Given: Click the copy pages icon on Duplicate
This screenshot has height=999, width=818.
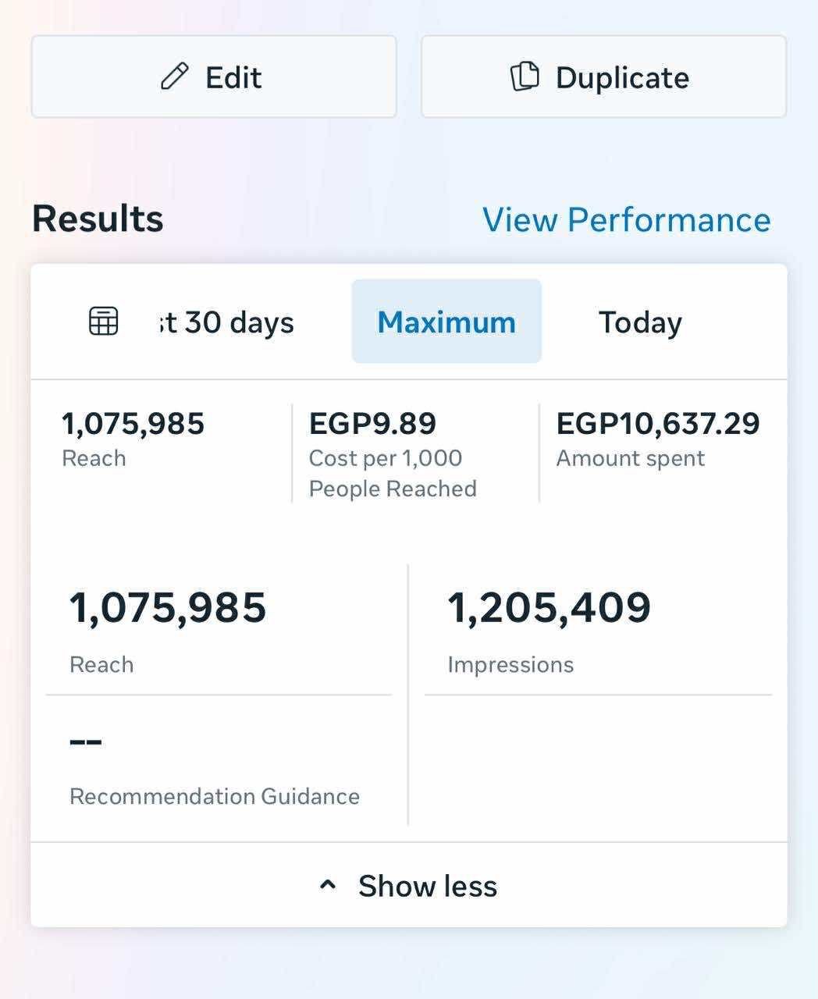Looking at the screenshot, I should (525, 76).
